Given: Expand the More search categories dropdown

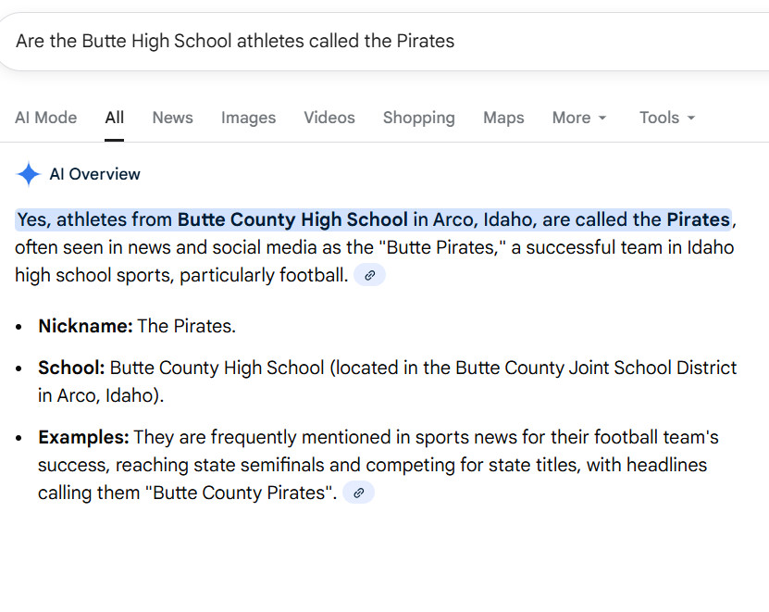Looking at the screenshot, I should [x=579, y=118].
